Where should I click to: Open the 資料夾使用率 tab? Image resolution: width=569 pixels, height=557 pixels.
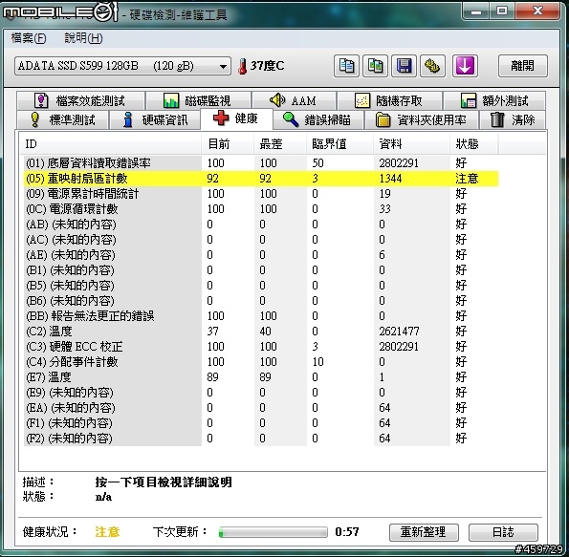tap(422, 119)
